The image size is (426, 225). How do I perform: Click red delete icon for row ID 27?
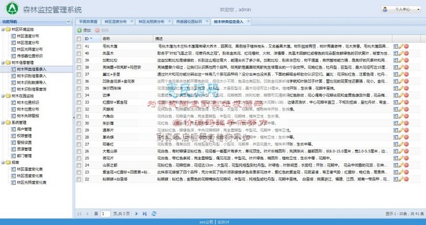(x=407, y=144)
